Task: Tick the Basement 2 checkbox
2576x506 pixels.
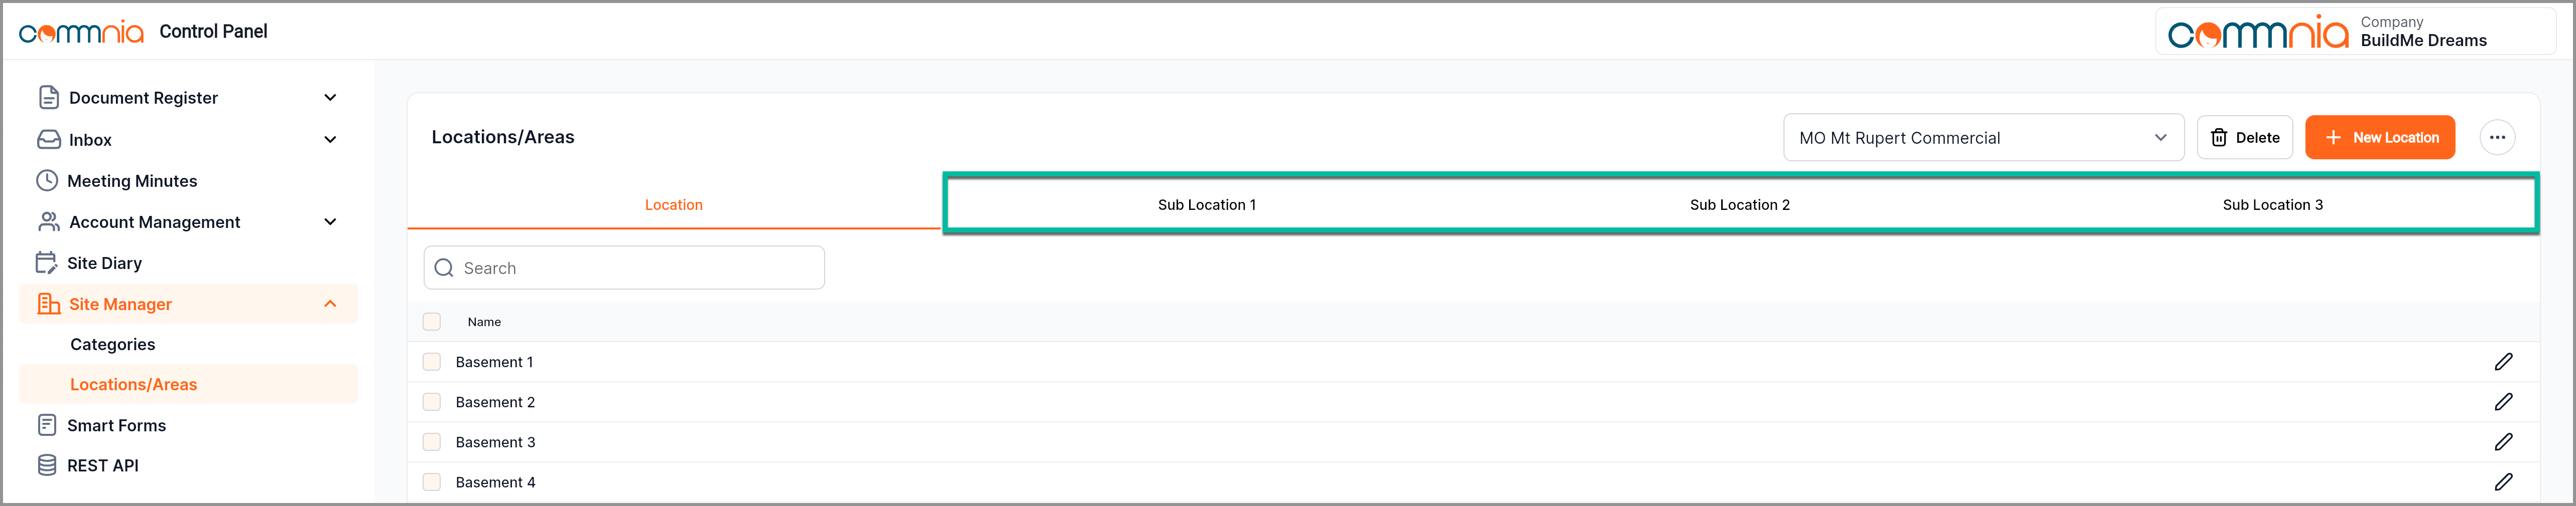Action: [x=432, y=402]
